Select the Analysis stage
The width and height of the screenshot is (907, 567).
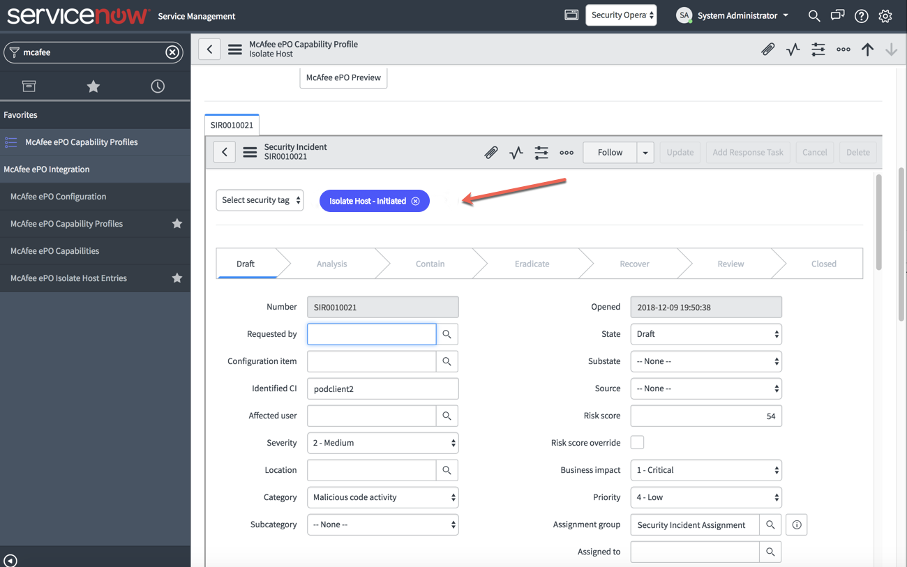pos(331,264)
